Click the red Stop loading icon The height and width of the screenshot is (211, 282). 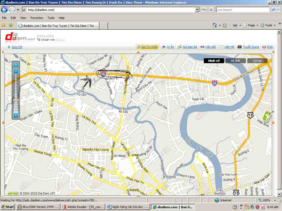pos(211,10)
